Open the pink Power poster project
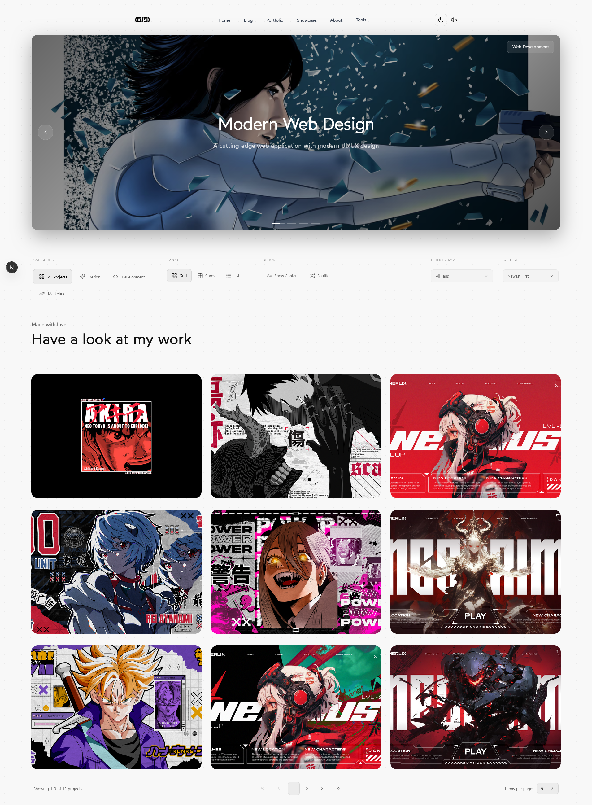 pyautogui.click(x=296, y=571)
